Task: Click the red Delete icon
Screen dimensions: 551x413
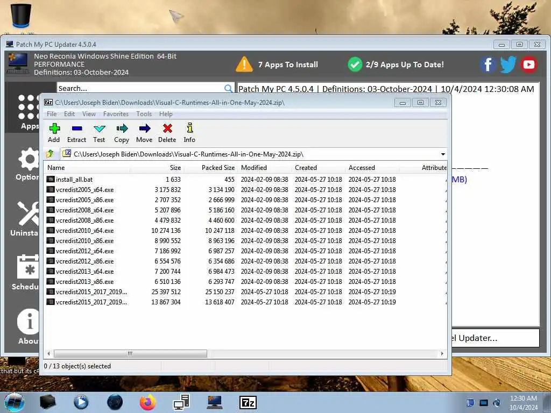Action: coord(167,133)
